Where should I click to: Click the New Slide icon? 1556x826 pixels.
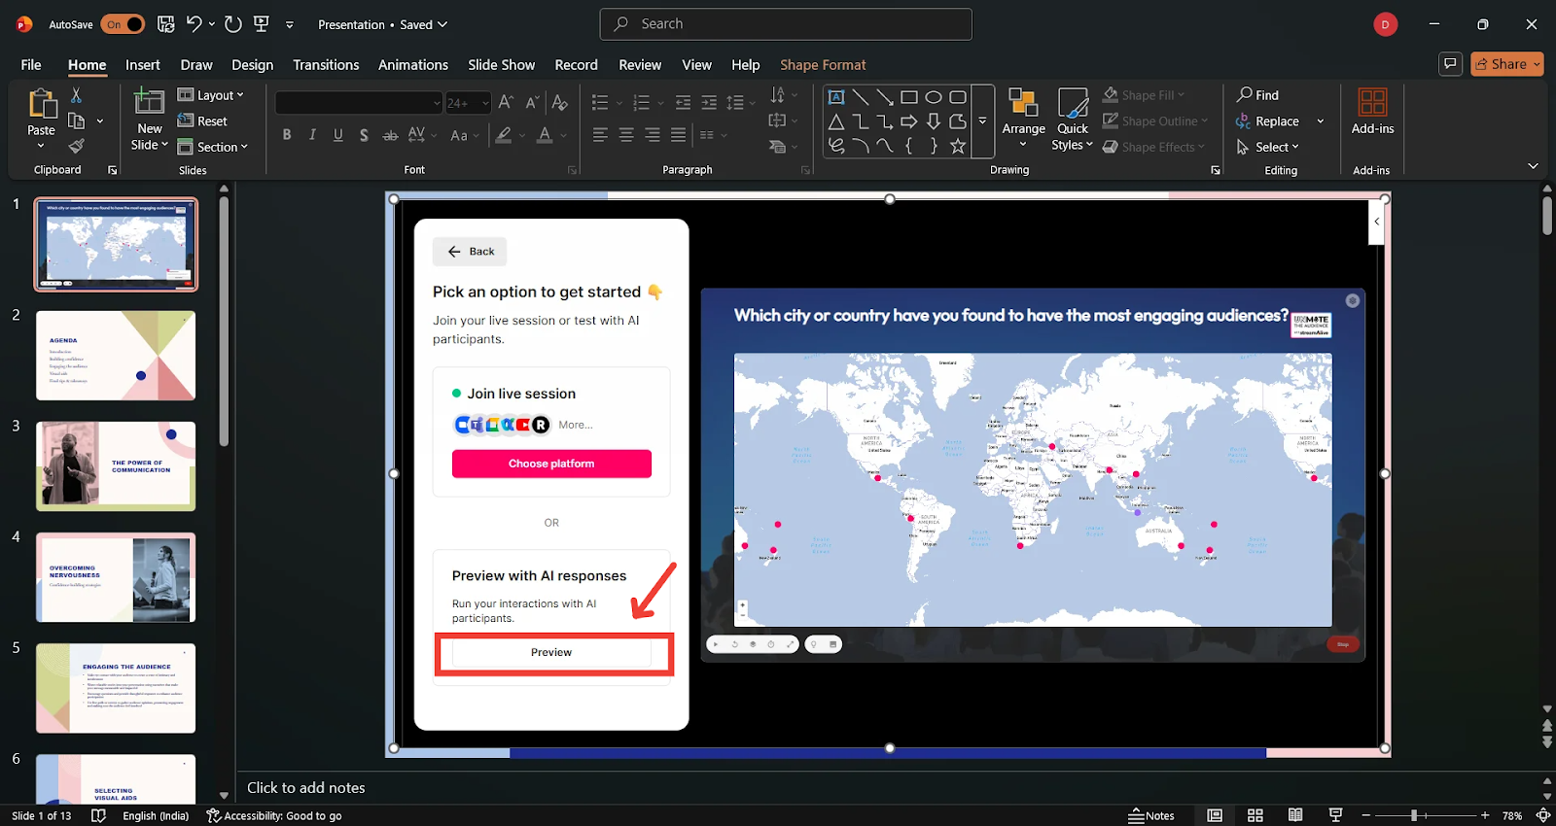[149, 102]
